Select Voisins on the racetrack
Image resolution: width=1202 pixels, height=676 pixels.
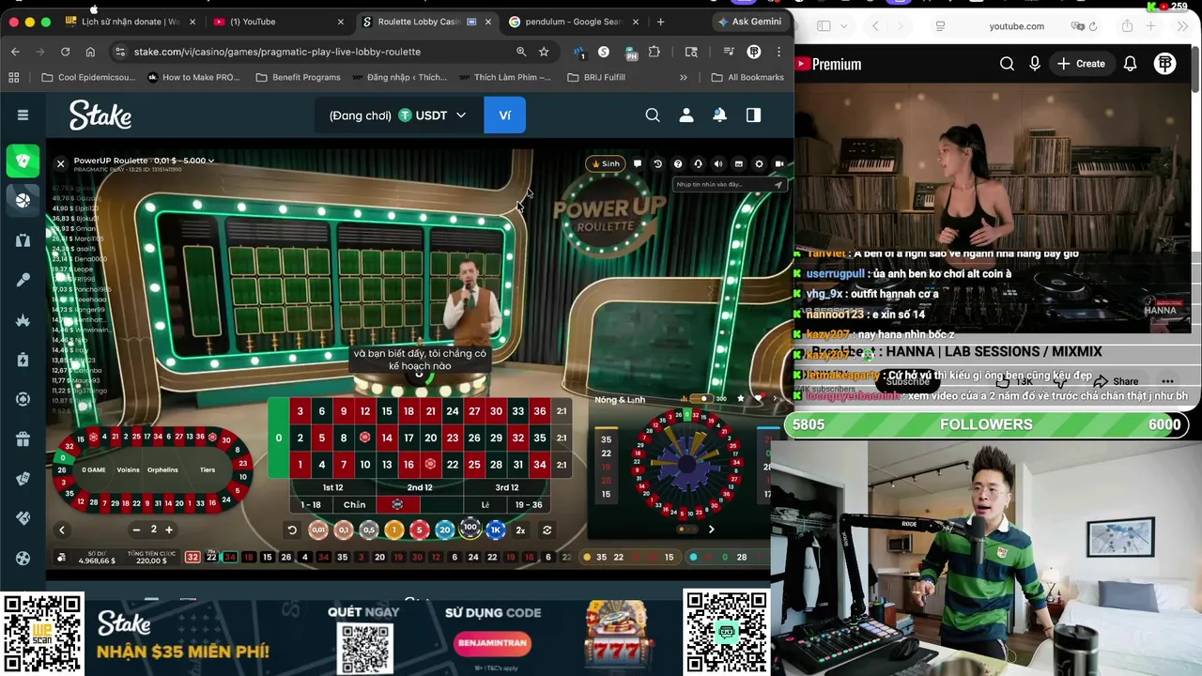(128, 469)
